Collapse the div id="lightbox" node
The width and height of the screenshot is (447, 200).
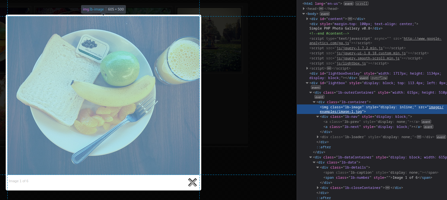coord(307,83)
